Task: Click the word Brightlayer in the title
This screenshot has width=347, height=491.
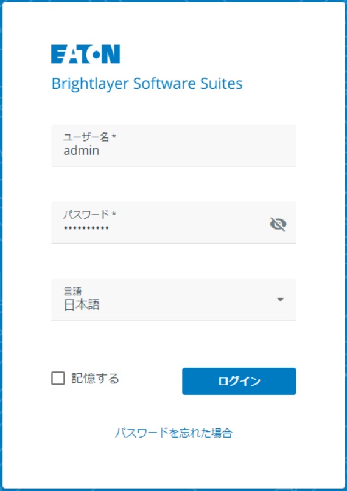Action: (x=90, y=84)
